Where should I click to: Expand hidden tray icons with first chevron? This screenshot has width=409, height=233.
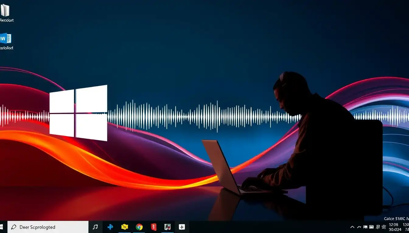tap(352, 227)
